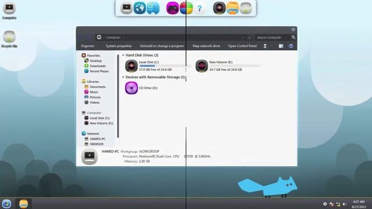372x209 pixels.
Task: Change view with the views icon
Action: [265, 46]
